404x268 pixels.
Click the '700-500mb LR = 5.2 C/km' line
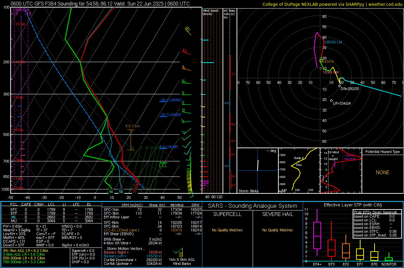point(24,262)
